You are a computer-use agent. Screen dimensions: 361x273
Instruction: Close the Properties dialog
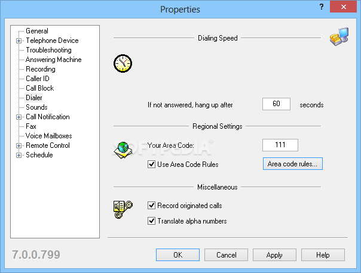click(x=343, y=7)
